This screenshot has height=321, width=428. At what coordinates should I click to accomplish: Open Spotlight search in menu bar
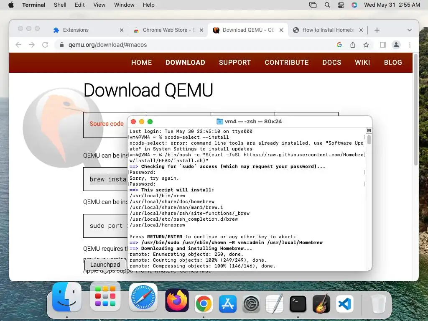(x=327, y=5)
